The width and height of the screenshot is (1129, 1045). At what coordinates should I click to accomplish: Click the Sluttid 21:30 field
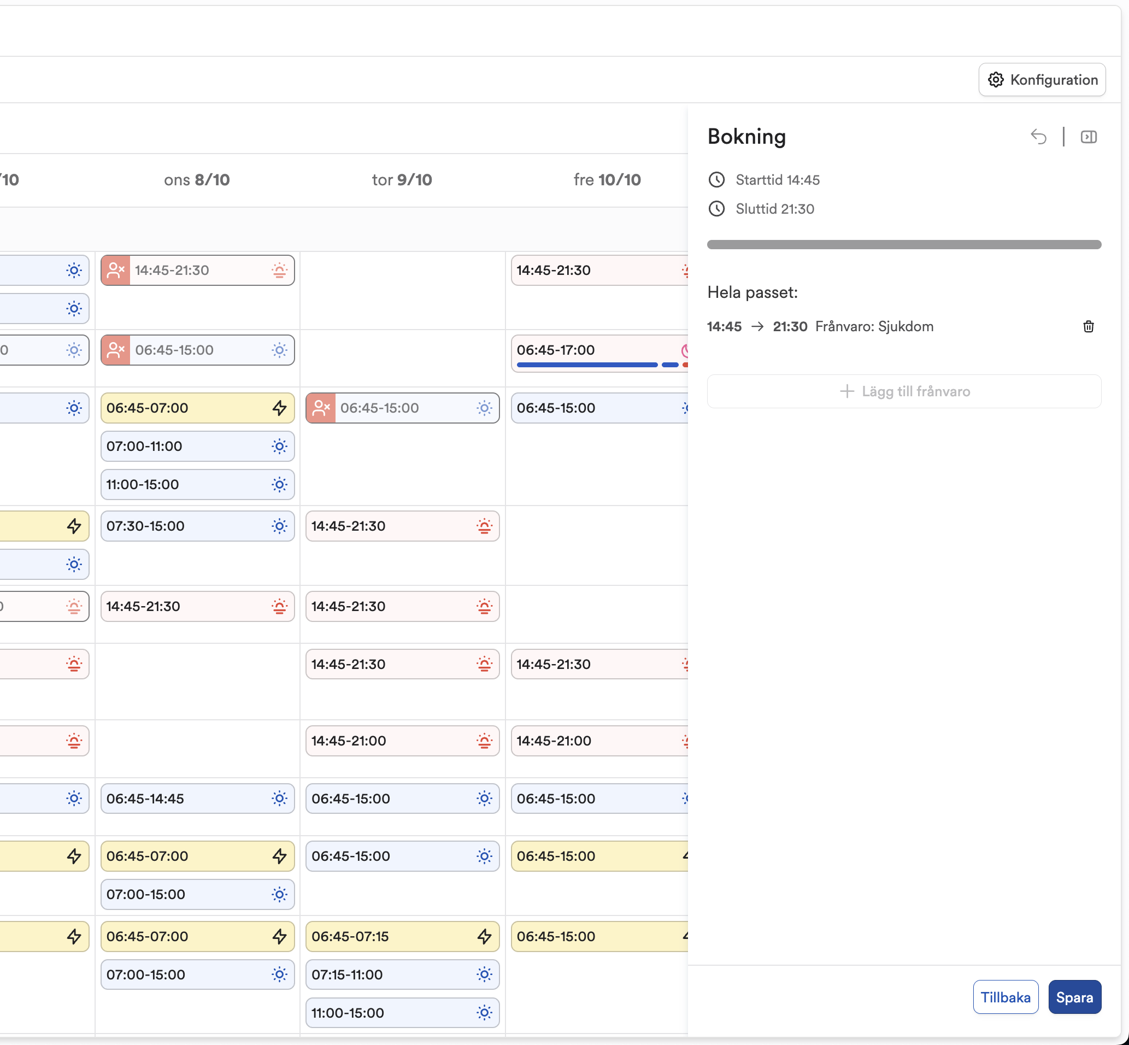tap(774, 209)
